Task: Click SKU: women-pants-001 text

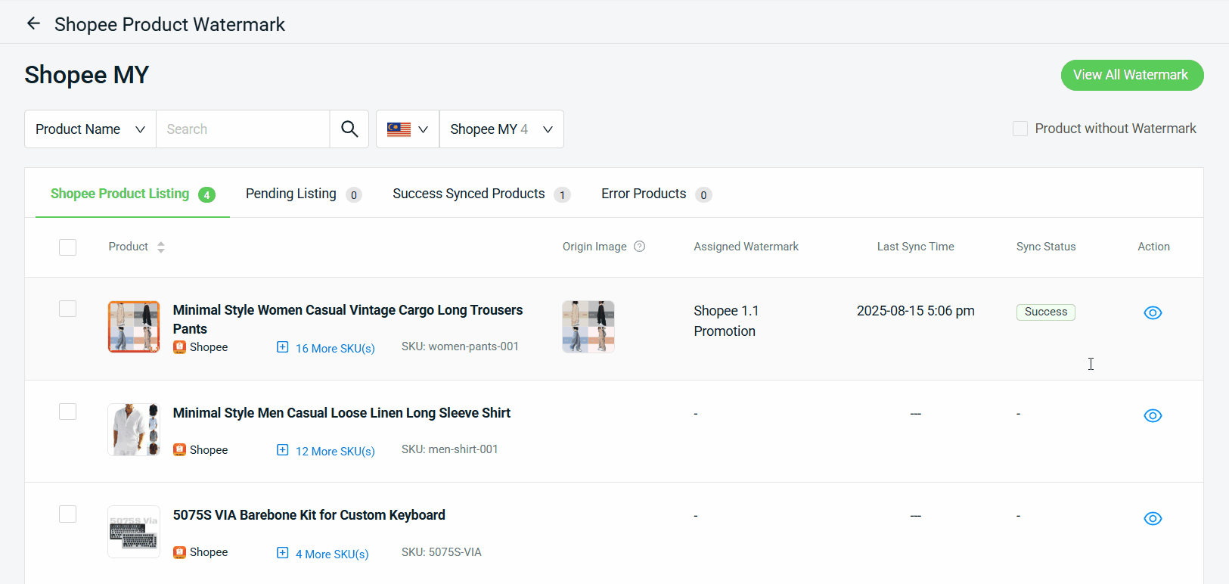Action: (x=460, y=346)
